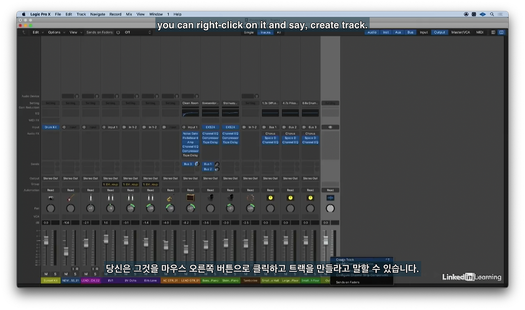
Task: Toggle the Inst channel filter button
Action: coord(386,32)
